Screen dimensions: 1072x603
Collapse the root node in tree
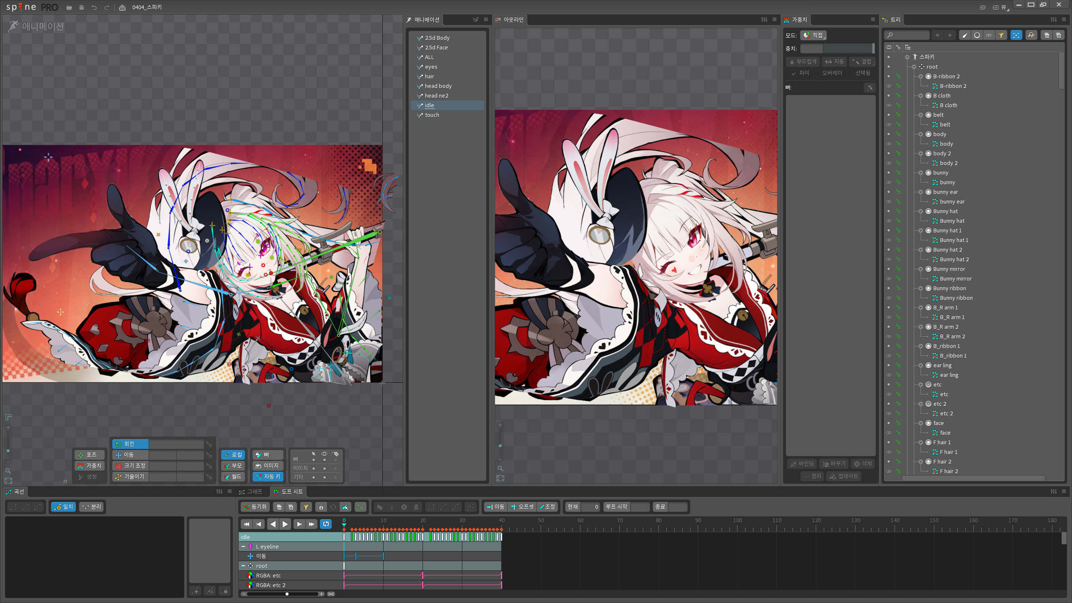(914, 67)
